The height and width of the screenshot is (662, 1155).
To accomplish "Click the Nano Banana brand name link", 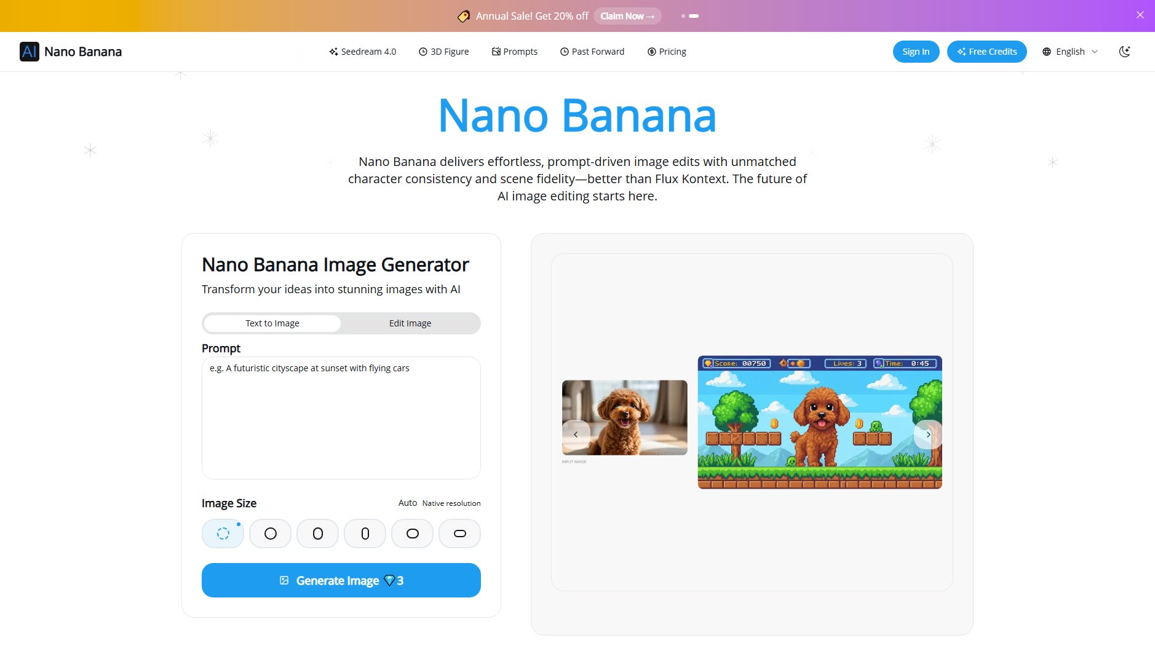I will 83,52.
